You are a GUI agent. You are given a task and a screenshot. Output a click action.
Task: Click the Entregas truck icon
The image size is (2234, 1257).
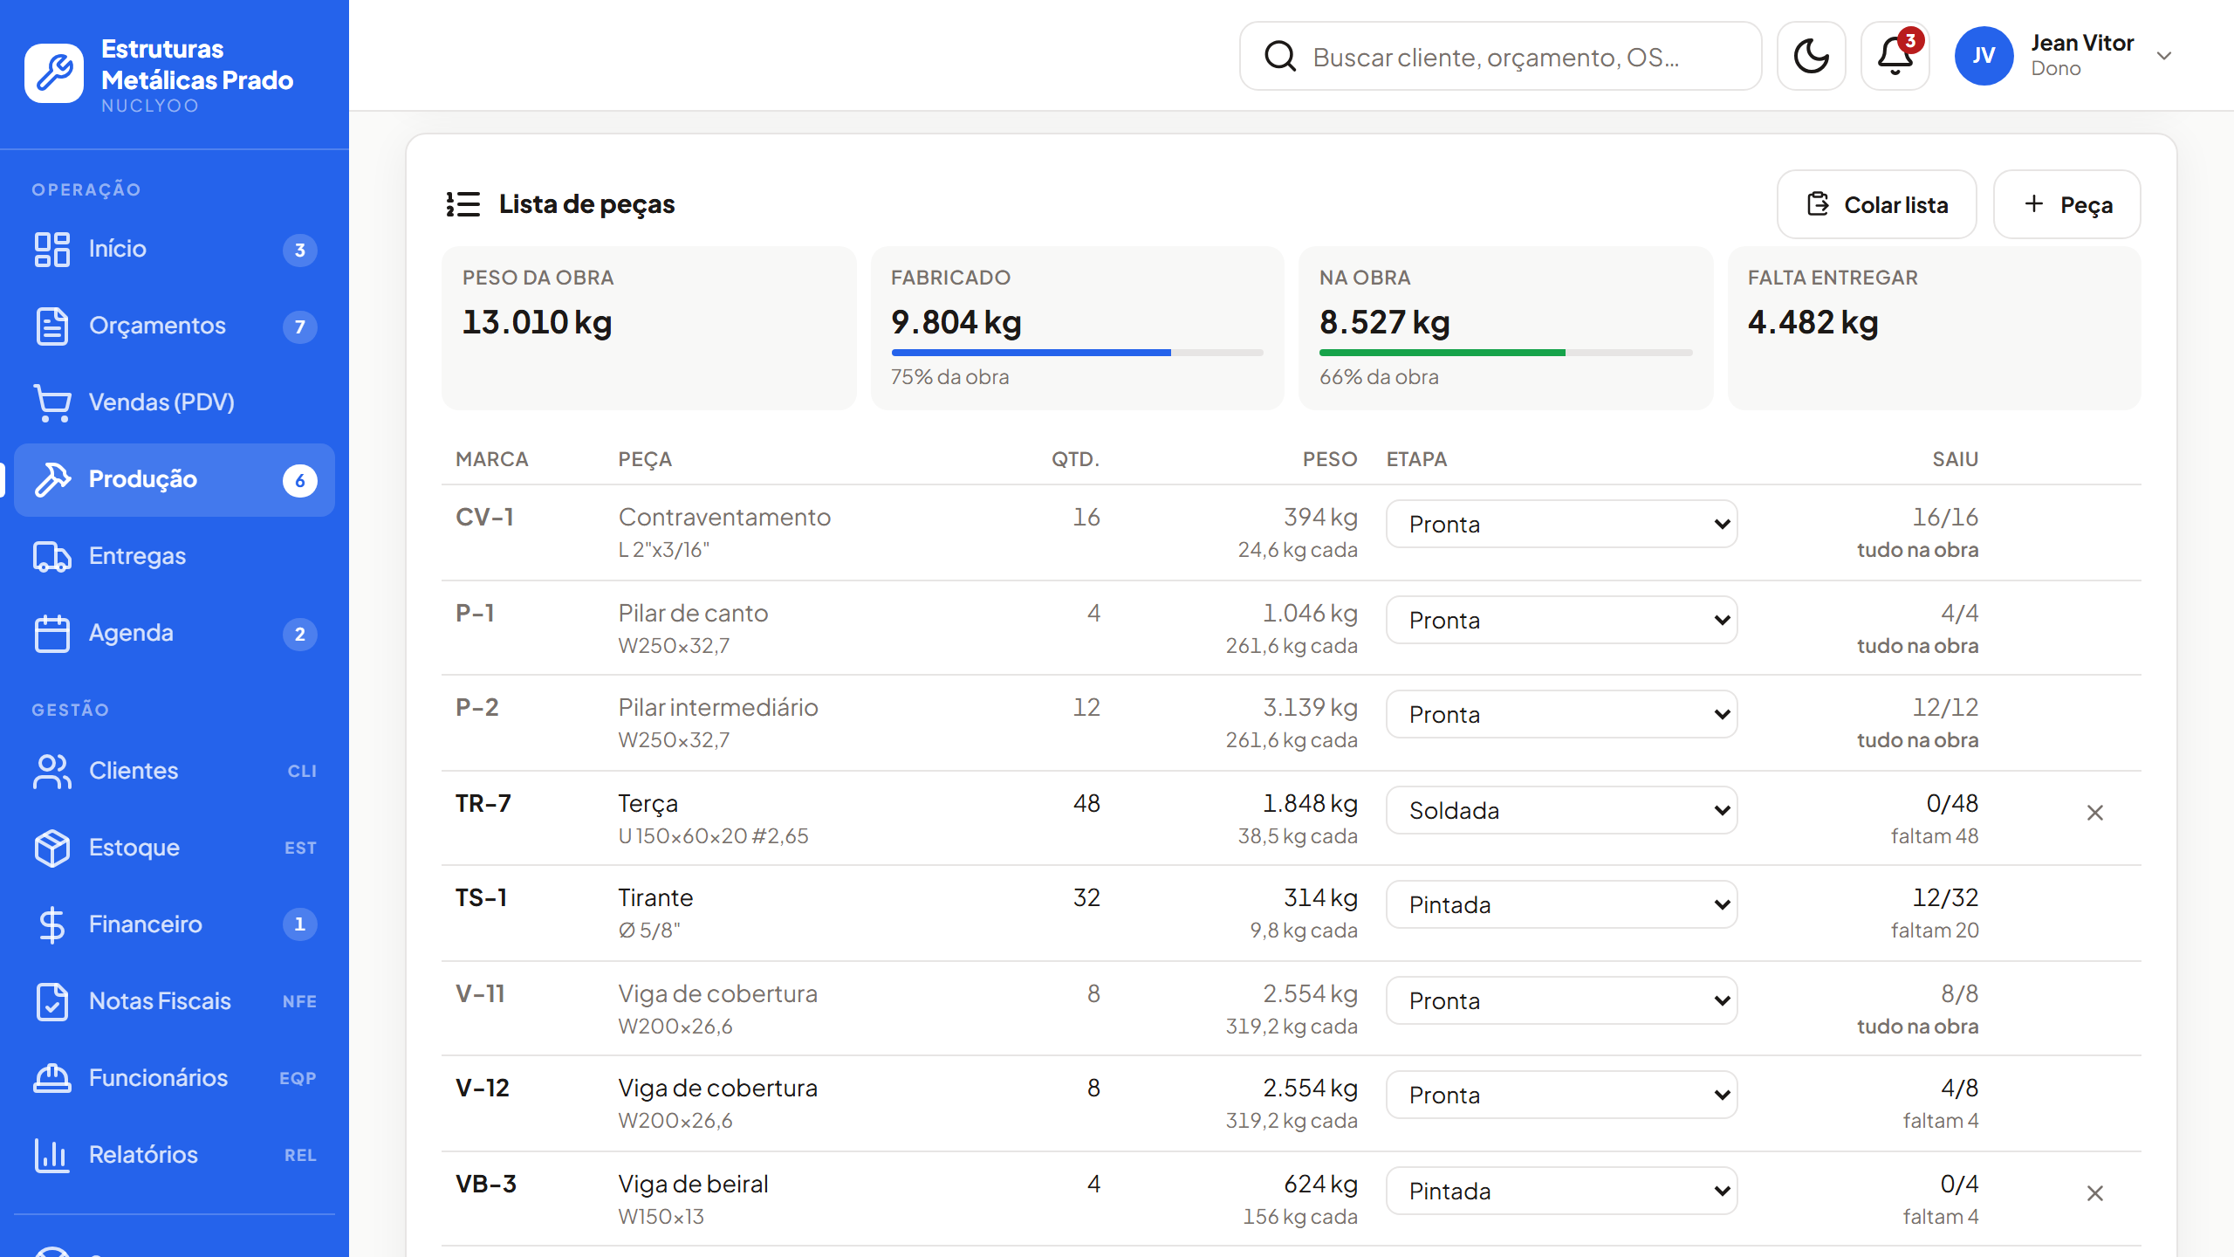click(52, 557)
